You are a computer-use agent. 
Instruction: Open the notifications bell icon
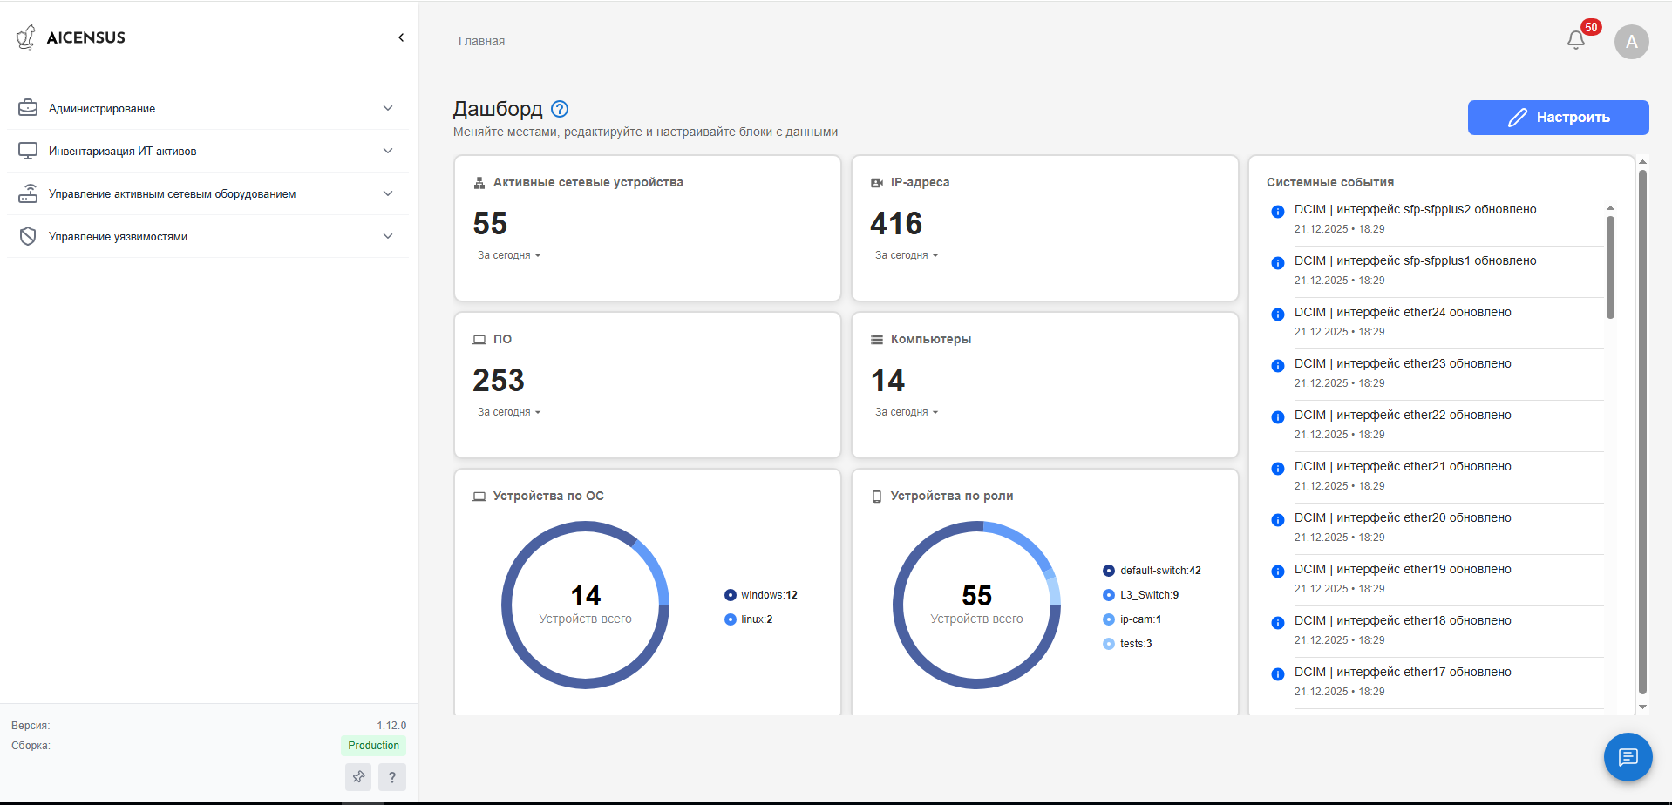tap(1575, 41)
